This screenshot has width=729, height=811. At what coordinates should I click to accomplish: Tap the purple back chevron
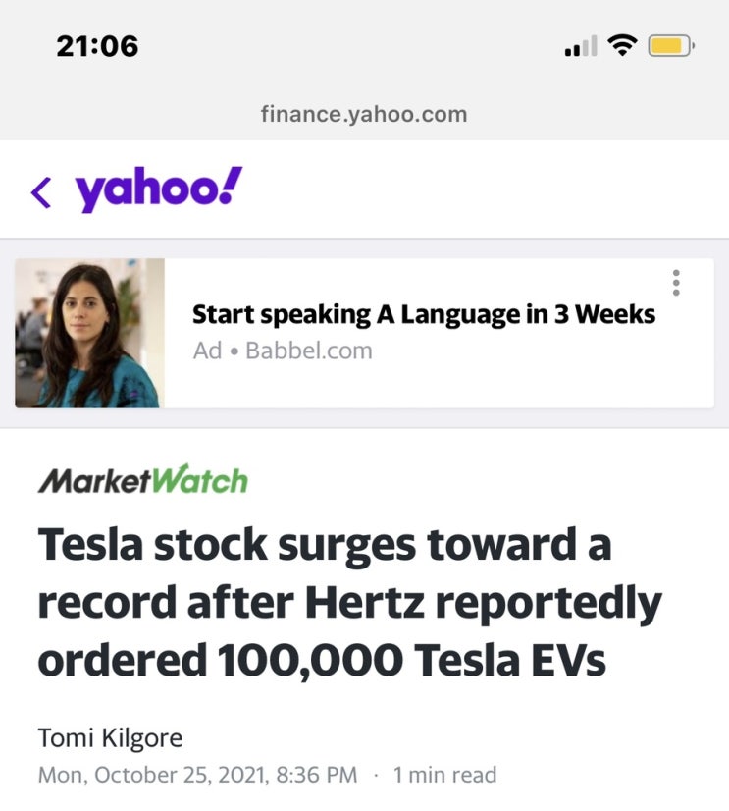[x=41, y=192]
